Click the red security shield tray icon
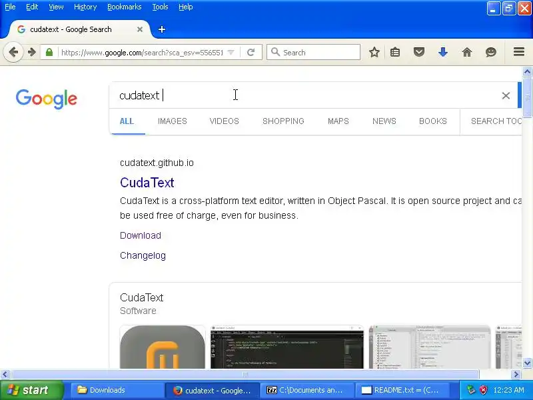Screen dimensions: 533x400 [x=483, y=390]
